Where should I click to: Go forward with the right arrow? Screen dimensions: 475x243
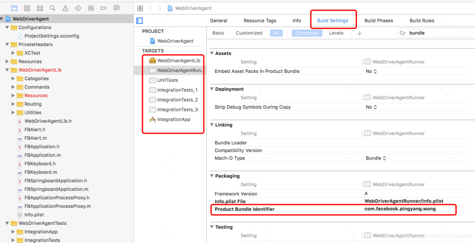click(x=159, y=8)
